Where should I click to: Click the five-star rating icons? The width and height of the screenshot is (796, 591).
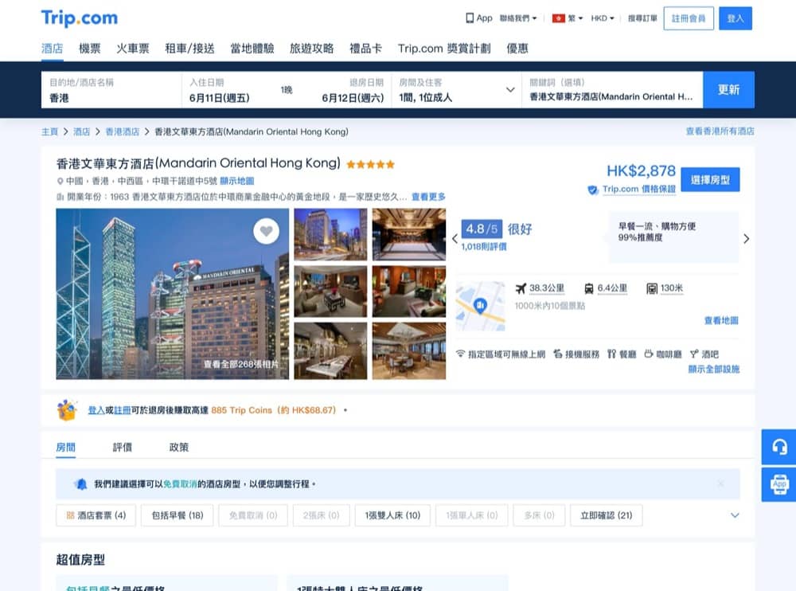coord(371,164)
